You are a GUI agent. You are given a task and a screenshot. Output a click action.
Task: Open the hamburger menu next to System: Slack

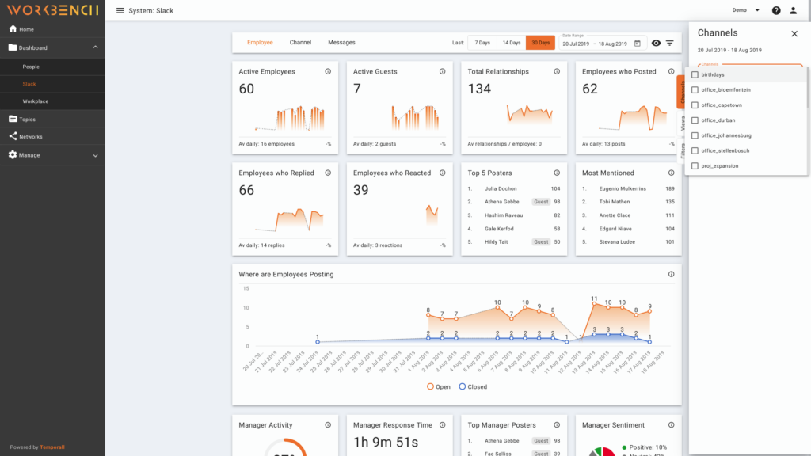[120, 10]
